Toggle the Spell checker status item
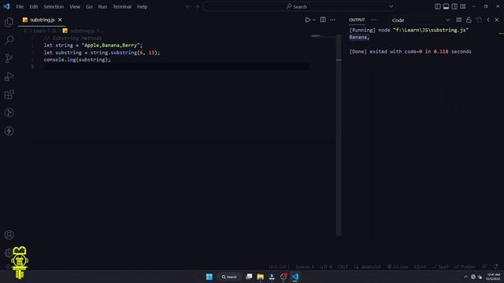504x283 pixels. [440, 267]
